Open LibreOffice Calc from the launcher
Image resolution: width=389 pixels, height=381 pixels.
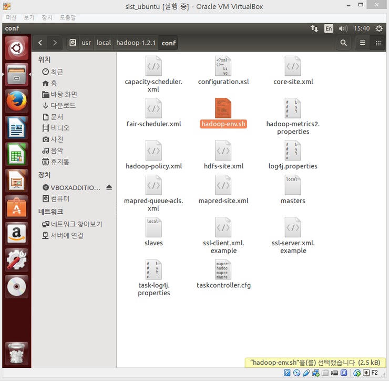click(16, 155)
